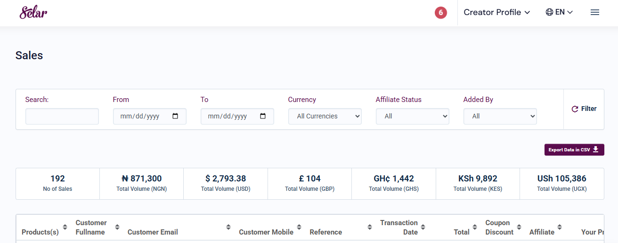618x243 pixels.
Task: Expand the Creator Profile dropdown
Action: click(x=497, y=12)
